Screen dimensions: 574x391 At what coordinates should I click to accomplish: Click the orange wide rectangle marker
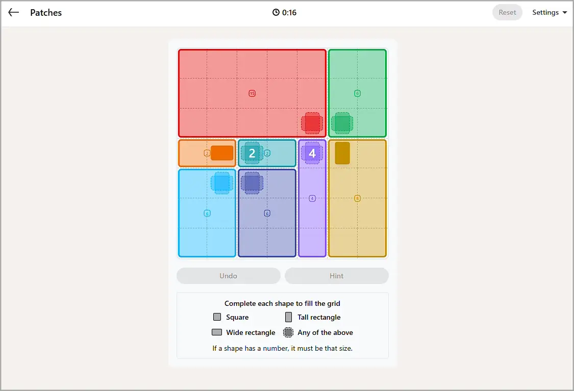pos(222,153)
